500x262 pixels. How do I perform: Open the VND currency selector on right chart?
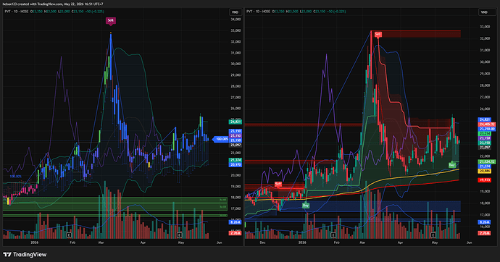tap(484, 12)
